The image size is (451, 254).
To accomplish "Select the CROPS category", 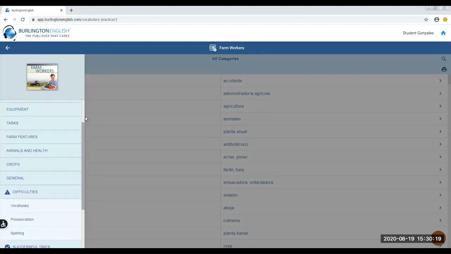I will click(x=41, y=164).
